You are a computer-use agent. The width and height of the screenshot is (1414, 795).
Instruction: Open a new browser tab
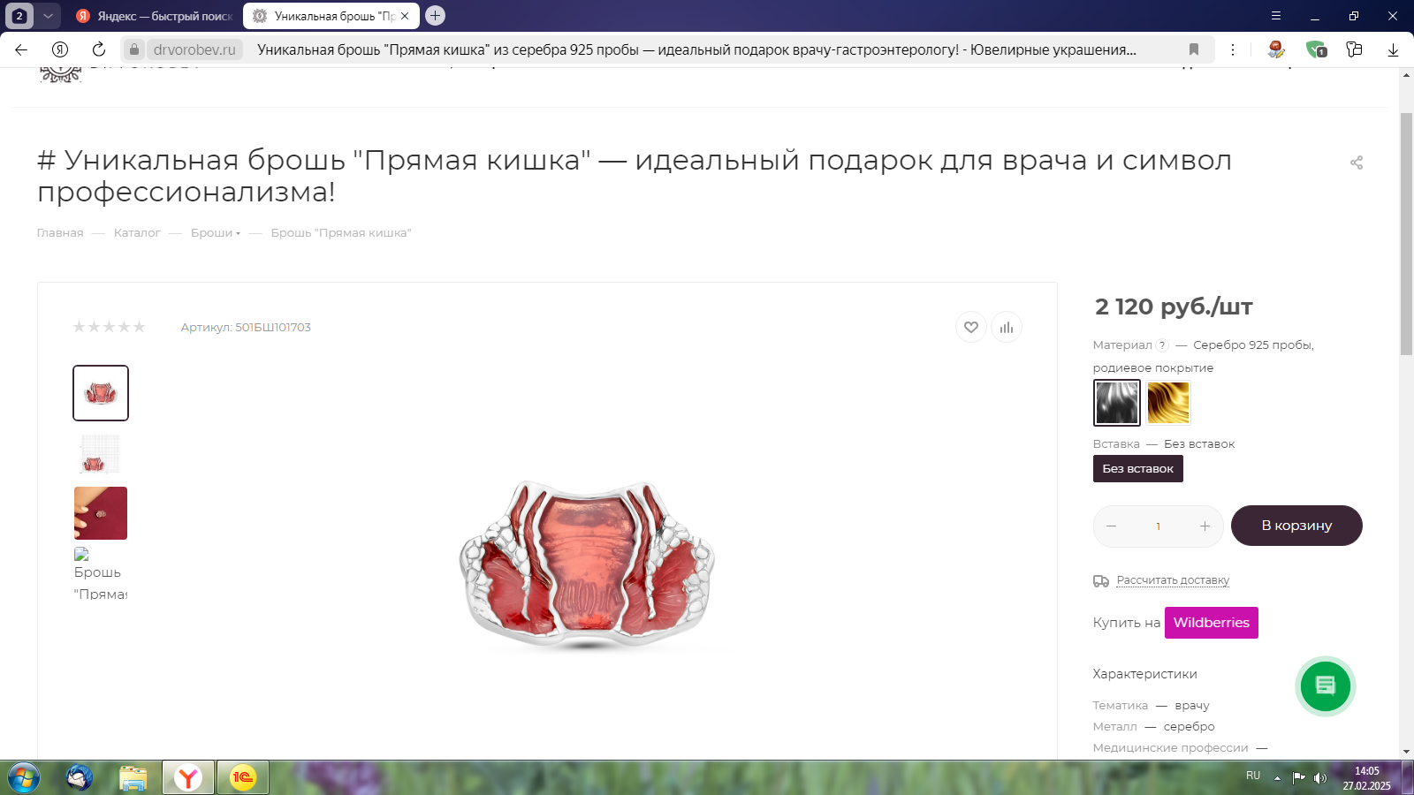[x=435, y=16]
